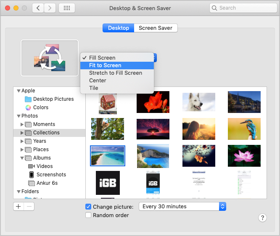Uncheck the Change picture checkbox
The width and height of the screenshot is (280, 236).
pyautogui.click(x=88, y=207)
